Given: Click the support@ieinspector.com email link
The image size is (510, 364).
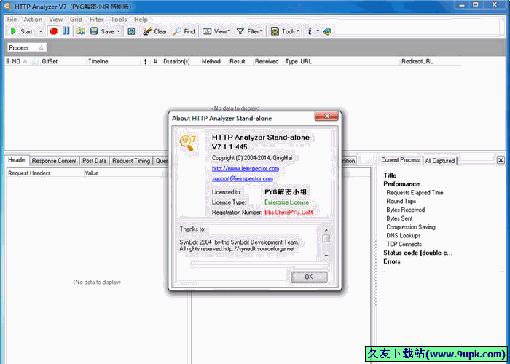Looking at the screenshot, I should pos(243,178).
